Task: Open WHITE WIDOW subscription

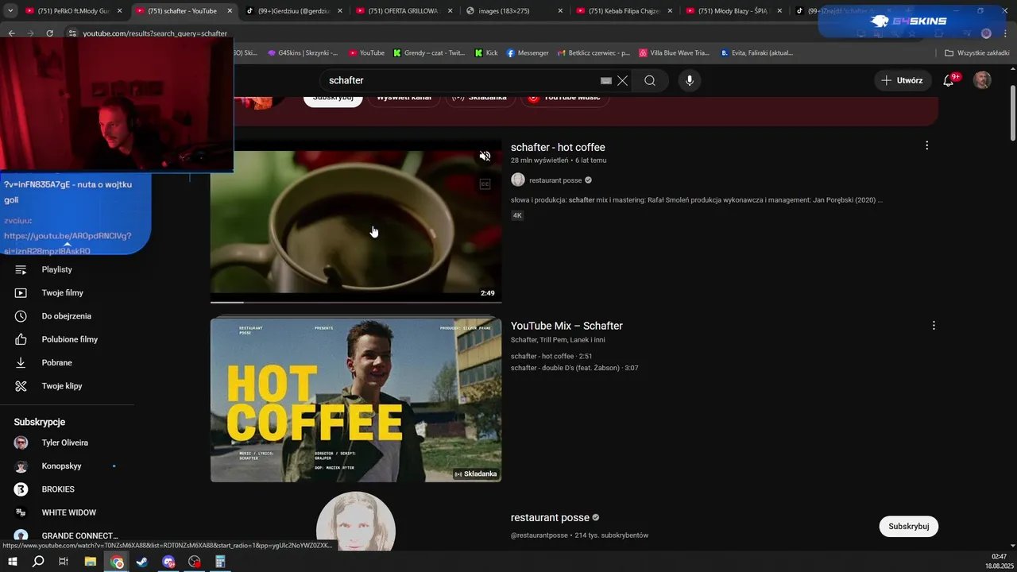Action: (69, 512)
